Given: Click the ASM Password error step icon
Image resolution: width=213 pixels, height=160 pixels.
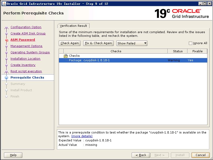Looking at the screenshot, I should [x=7, y=40].
